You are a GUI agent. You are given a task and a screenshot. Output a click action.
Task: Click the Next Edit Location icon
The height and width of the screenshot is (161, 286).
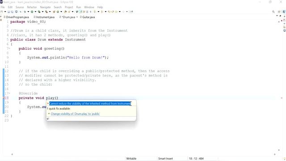113,12
